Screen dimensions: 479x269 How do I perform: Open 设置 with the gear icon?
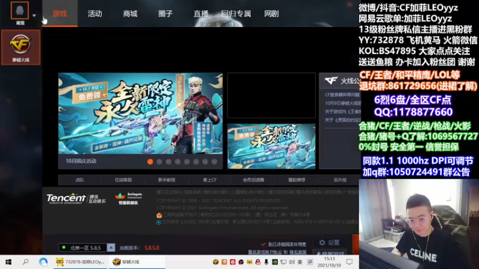point(329,243)
